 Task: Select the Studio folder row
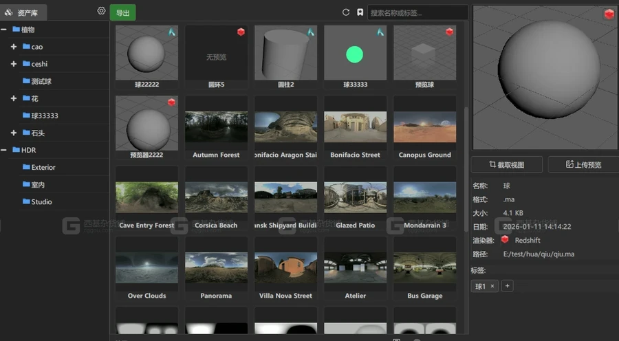point(64,201)
